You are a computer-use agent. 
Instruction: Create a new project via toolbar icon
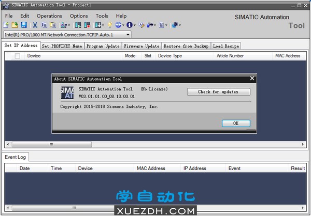coord(6,25)
